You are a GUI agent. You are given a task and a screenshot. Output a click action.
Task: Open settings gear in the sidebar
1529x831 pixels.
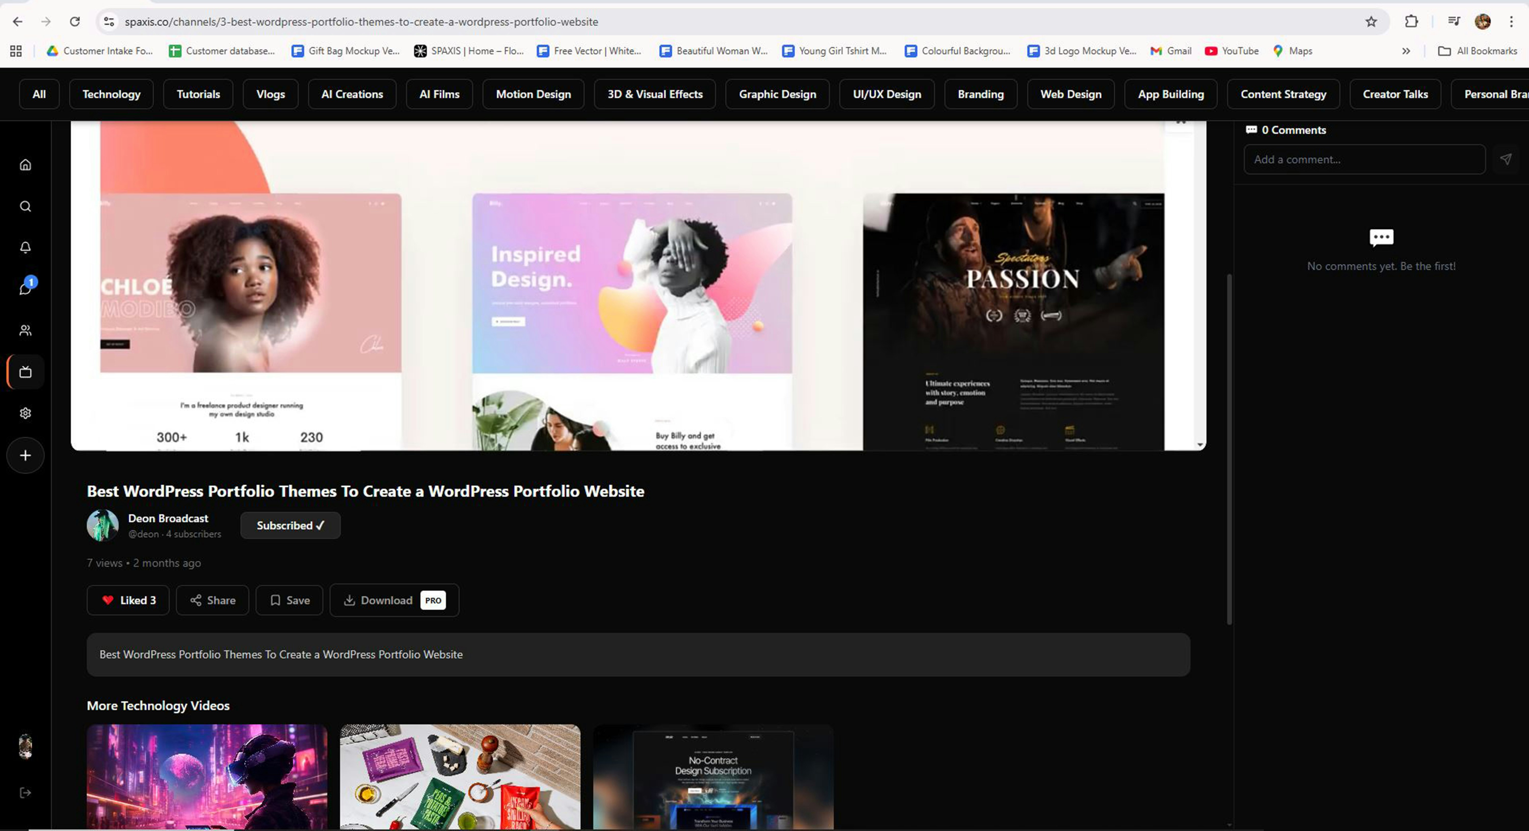(x=25, y=413)
